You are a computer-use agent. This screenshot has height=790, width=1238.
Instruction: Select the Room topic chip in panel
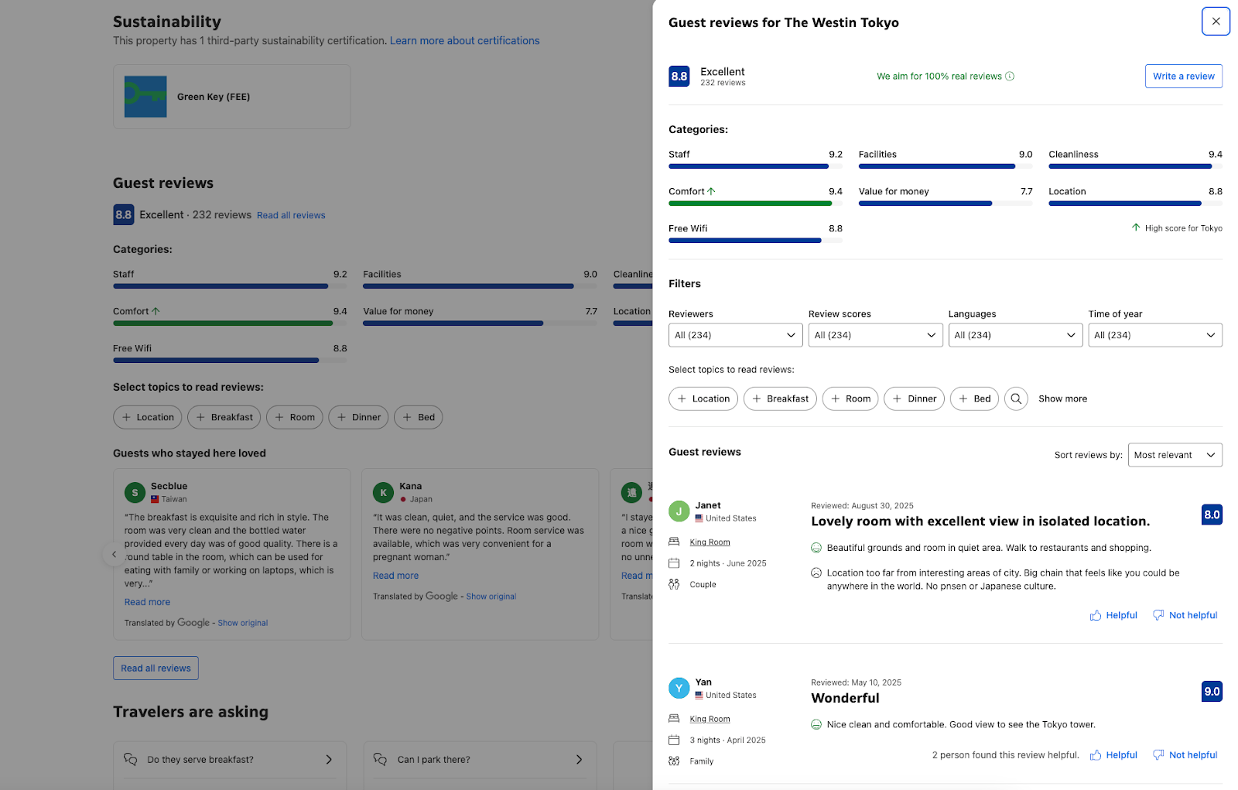pos(850,398)
